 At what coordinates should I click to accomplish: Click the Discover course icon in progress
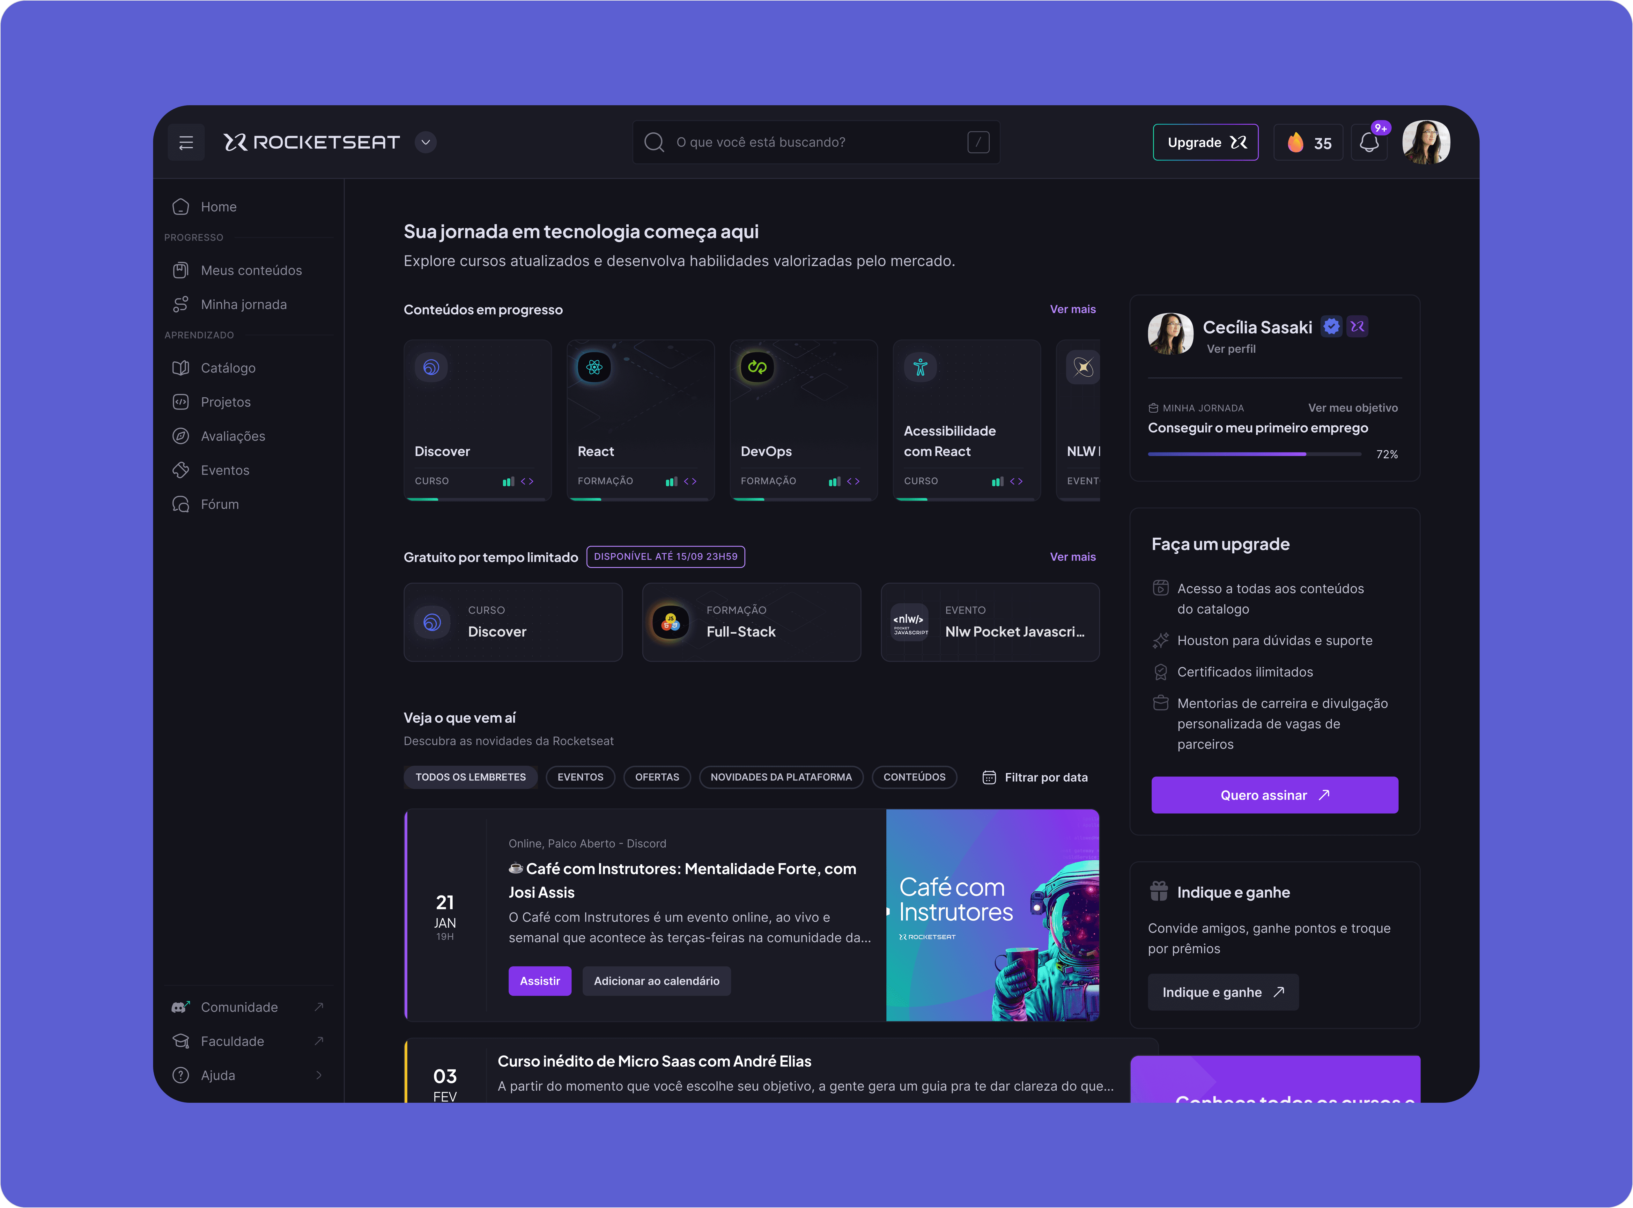tap(432, 367)
